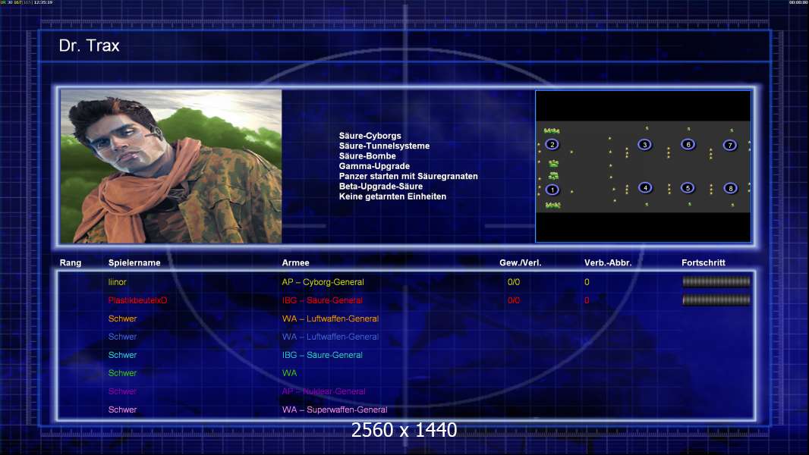Image resolution: width=809 pixels, height=455 pixels.
Task: Click the Beta-Upgrade-Säure ability line
Action: [381, 186]
